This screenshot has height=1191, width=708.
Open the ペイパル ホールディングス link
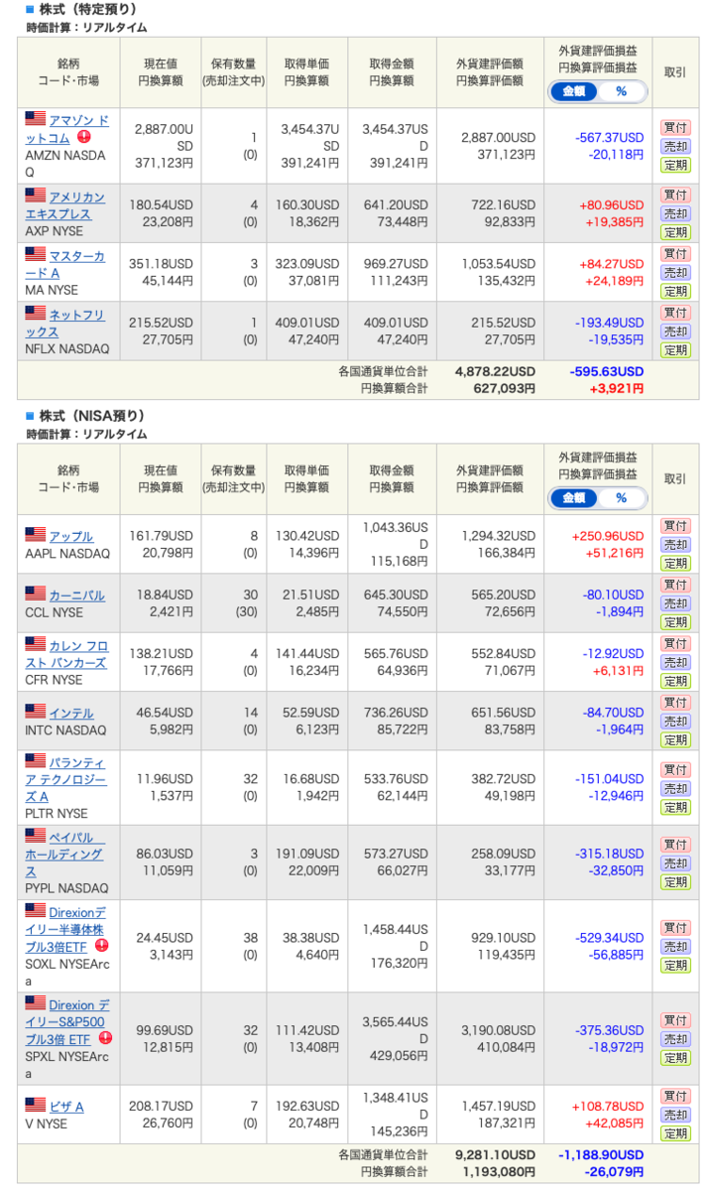click(x=64, y=854)
